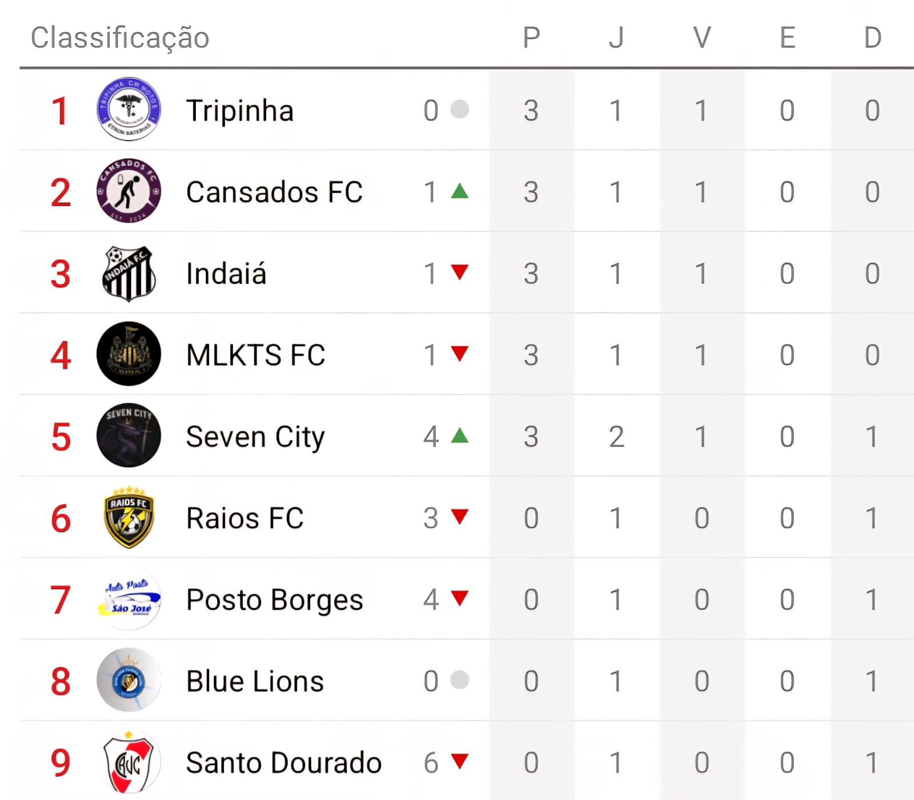Sort by the P points column header
This screenshot has width=914, height=800.
531,38
